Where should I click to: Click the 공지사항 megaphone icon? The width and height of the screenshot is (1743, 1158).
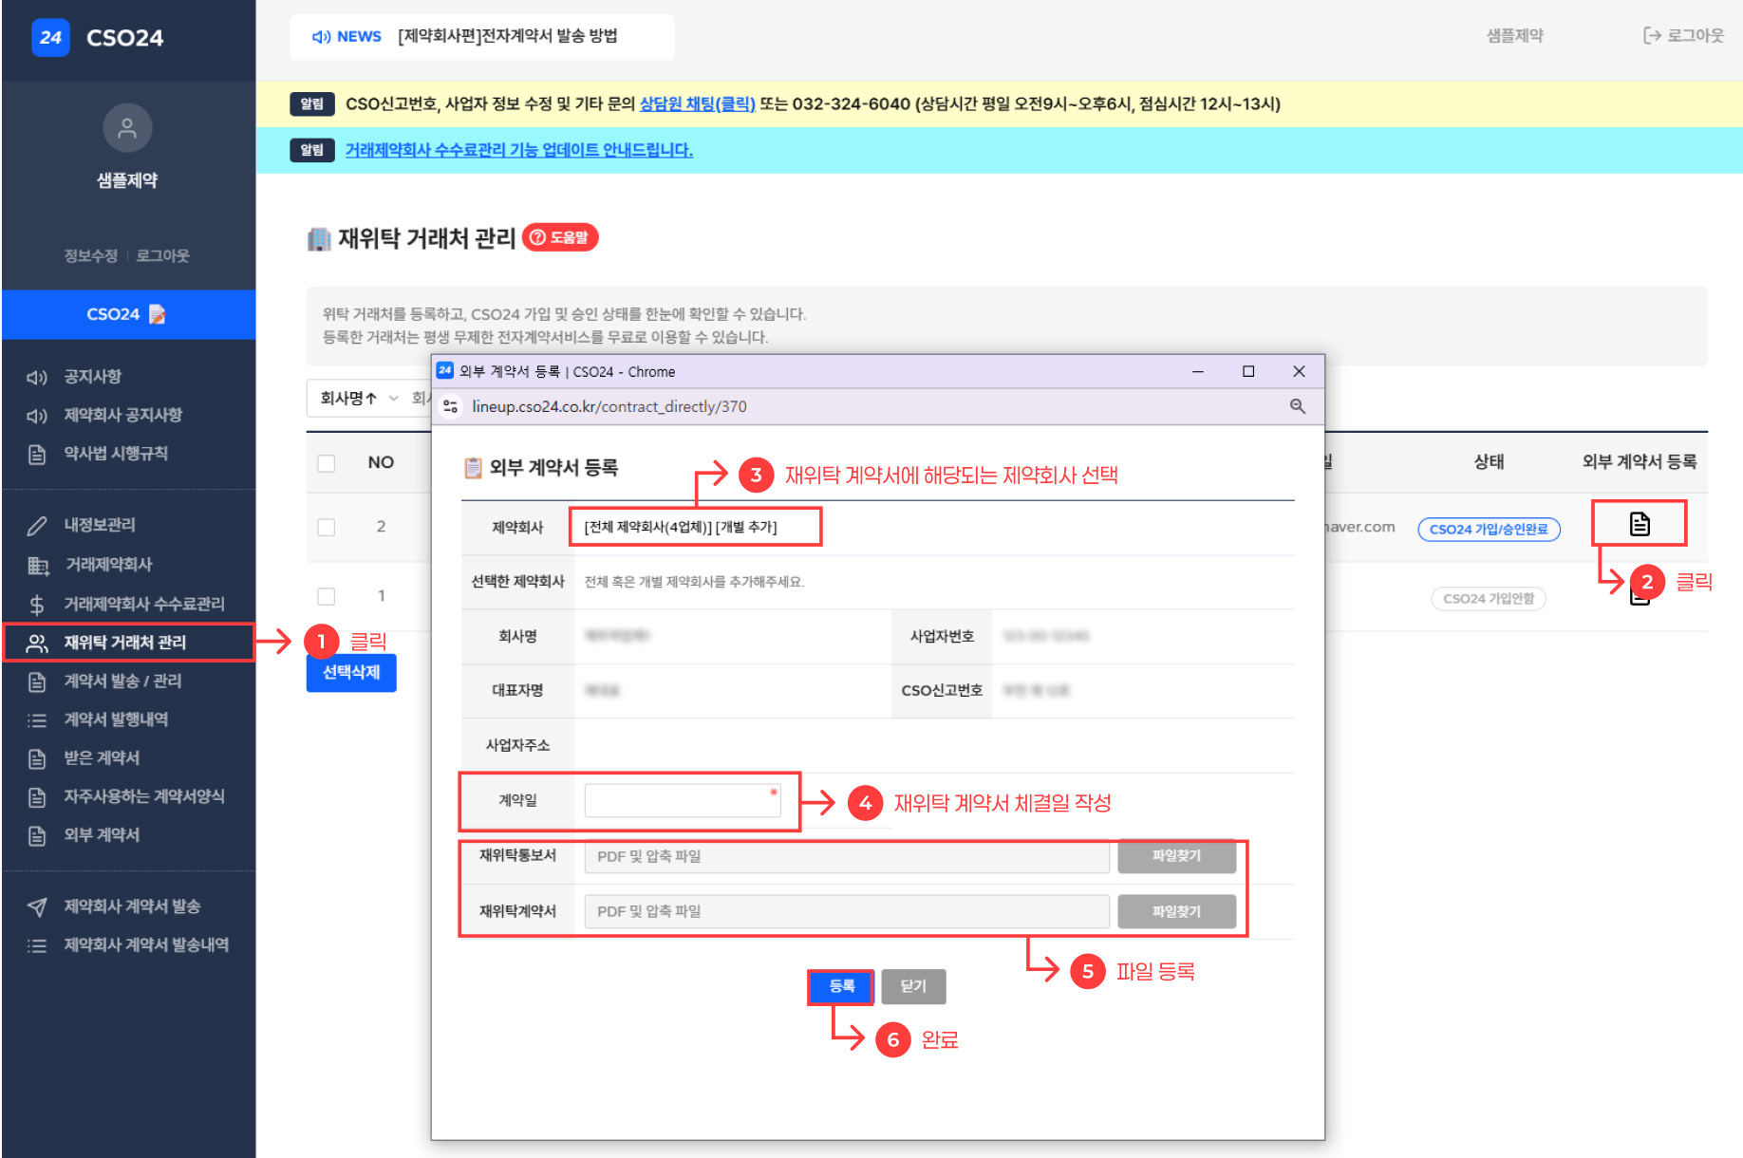[37, 378]
